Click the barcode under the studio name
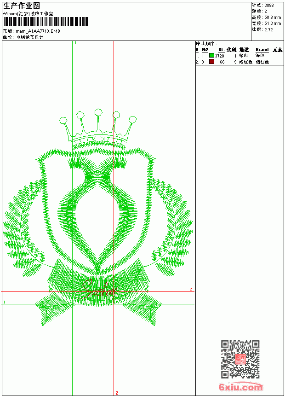 click(x=46, y=22)
